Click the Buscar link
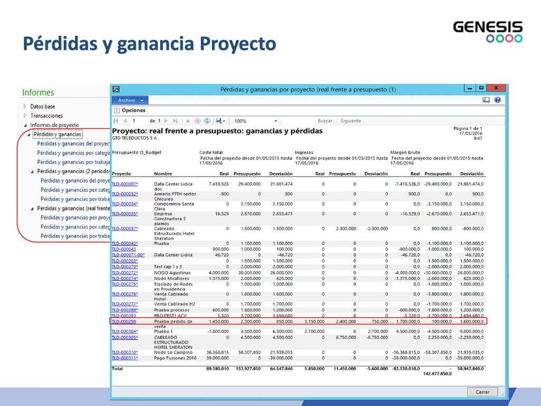This screenshot has height=406, width=541. coord(325,121)
